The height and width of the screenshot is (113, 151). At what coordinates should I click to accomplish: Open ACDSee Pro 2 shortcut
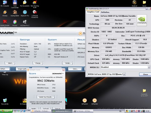(x=25, y=23)
